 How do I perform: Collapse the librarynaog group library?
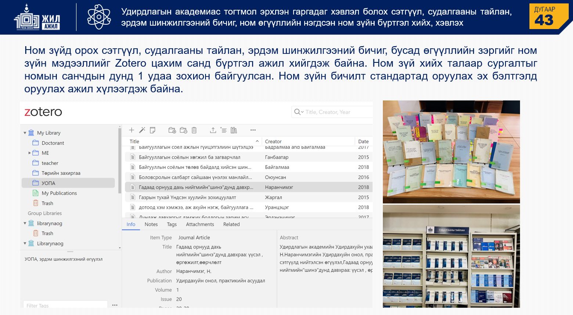[x=25, y=223]
